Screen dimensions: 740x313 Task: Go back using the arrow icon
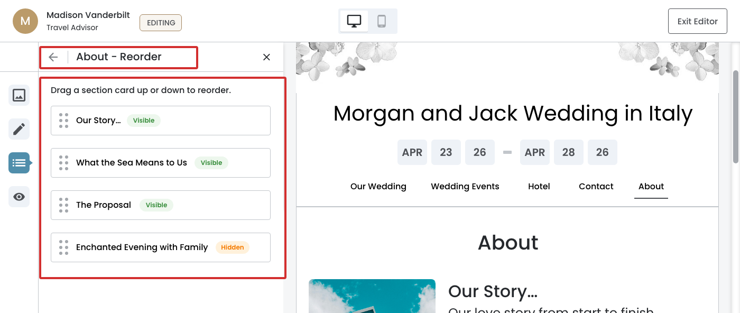53,57
